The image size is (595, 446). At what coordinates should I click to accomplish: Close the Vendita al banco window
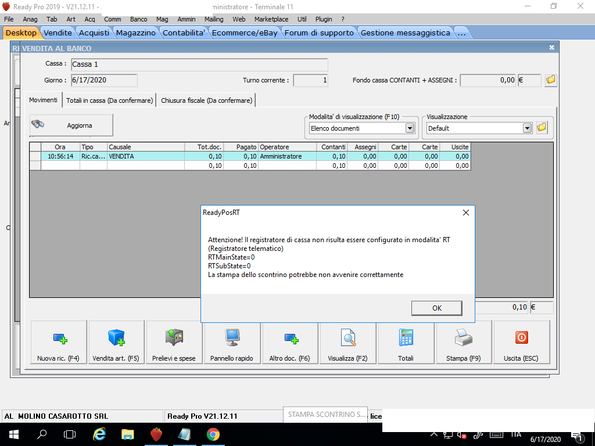click(x=552, y=48)
